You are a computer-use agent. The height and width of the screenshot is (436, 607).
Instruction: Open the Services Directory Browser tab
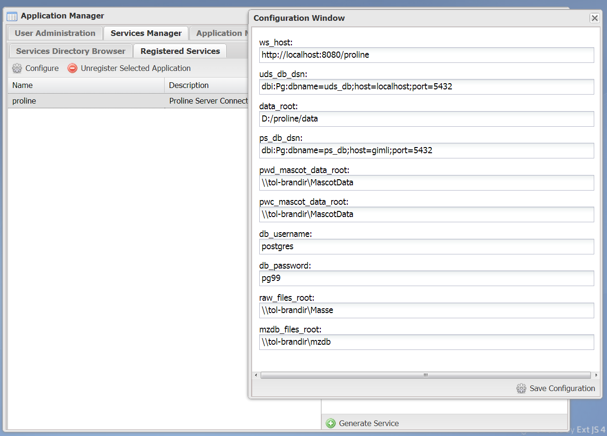tap(70, 51)
